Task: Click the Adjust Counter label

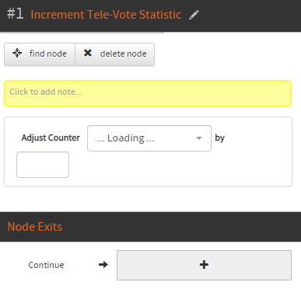Action: tap(51, 138)
